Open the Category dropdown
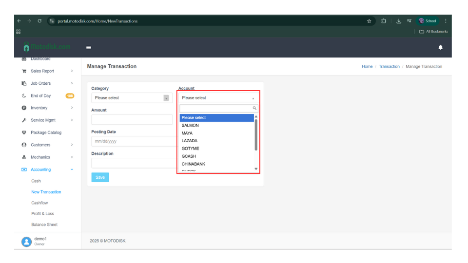468x263 pixels. (132, 98)
